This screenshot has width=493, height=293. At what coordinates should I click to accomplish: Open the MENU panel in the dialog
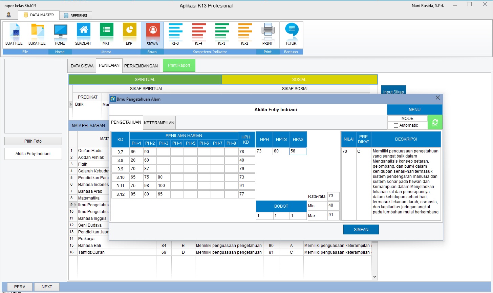click(x=414, y=109)
